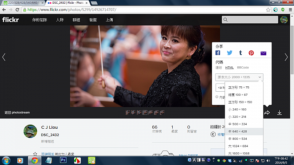Select large size 1600 × 1068

click(244, 153)
